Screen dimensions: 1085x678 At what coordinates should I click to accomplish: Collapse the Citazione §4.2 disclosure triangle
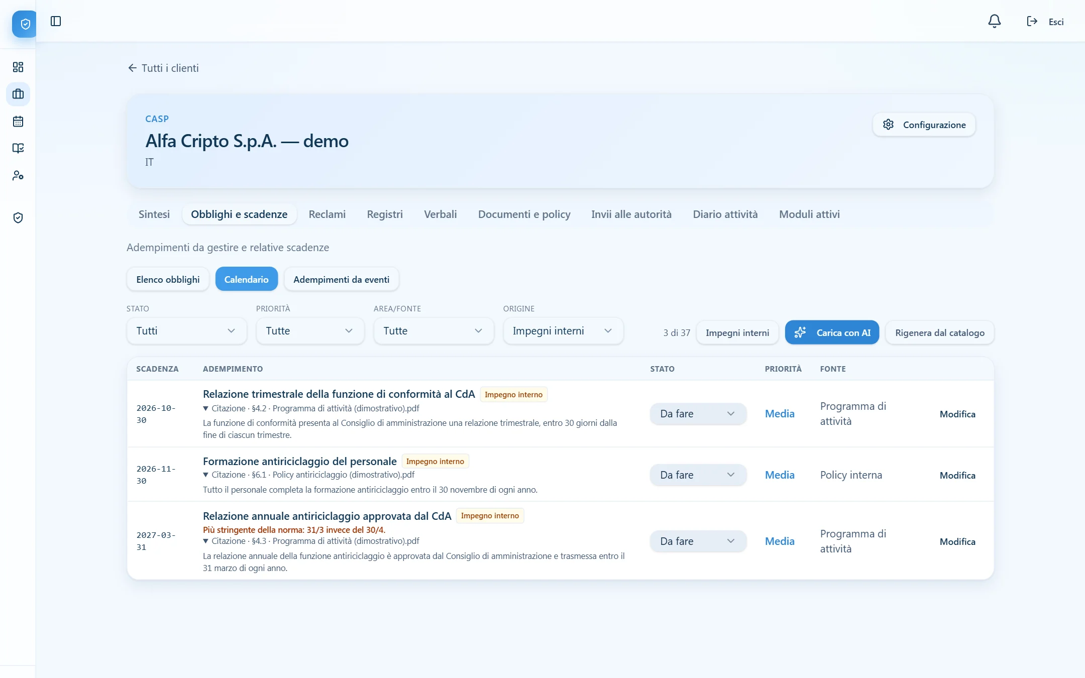pos(205,408)
